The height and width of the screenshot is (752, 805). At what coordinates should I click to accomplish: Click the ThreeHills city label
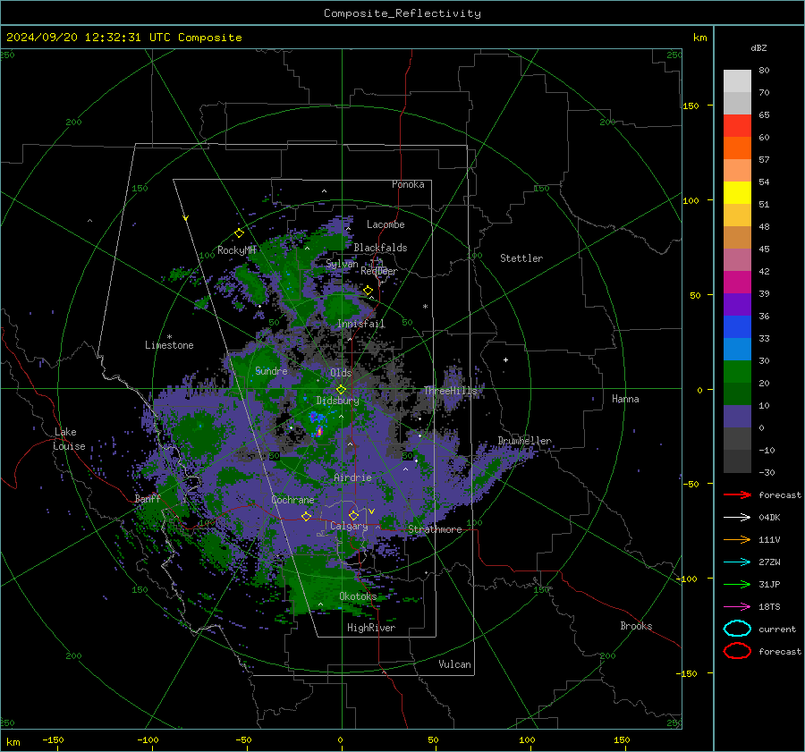pyautogui.click(x=450, y=391)
